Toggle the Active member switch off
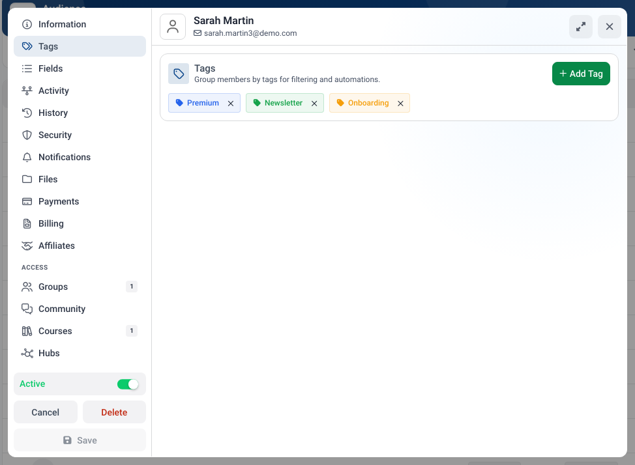The image size is (635, 465). (x=128, y=384)
